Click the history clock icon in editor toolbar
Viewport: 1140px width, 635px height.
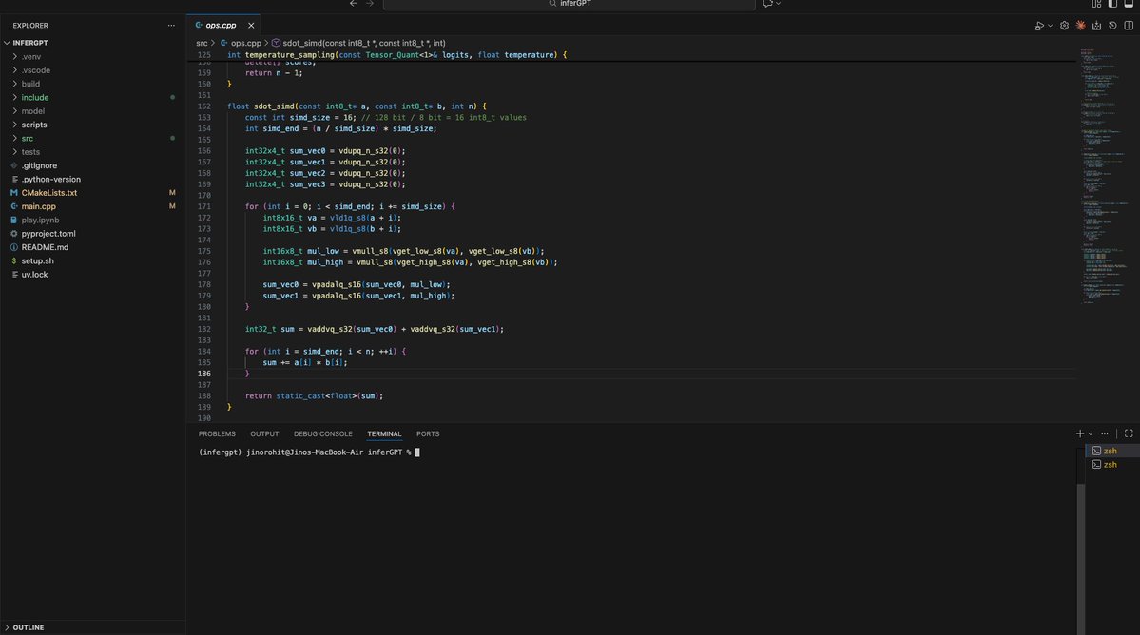[x=1112, y=26]
